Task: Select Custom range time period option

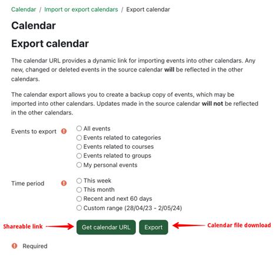Action: pos(79,208)
